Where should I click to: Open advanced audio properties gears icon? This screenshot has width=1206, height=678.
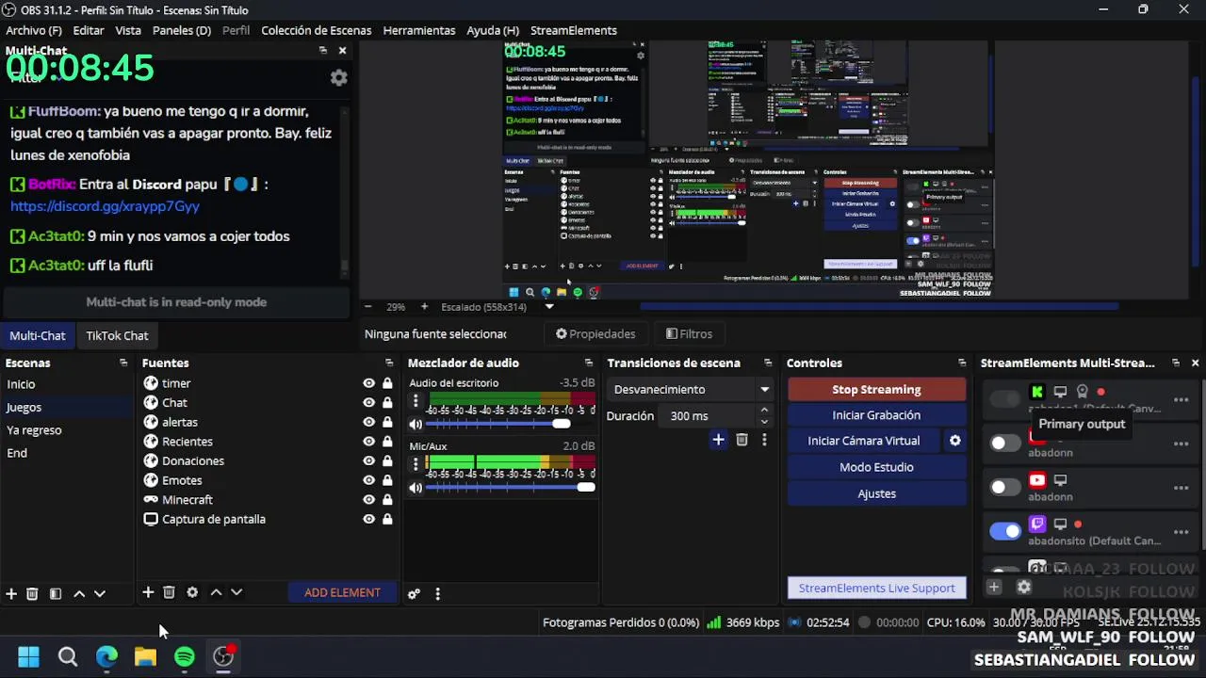pyautogui.click(x=414, y=594)
